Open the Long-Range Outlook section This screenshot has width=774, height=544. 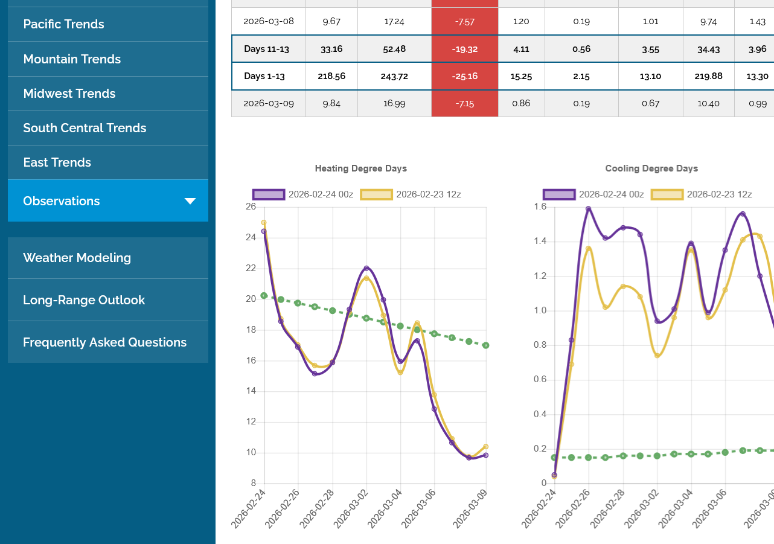tap(84, 300)
